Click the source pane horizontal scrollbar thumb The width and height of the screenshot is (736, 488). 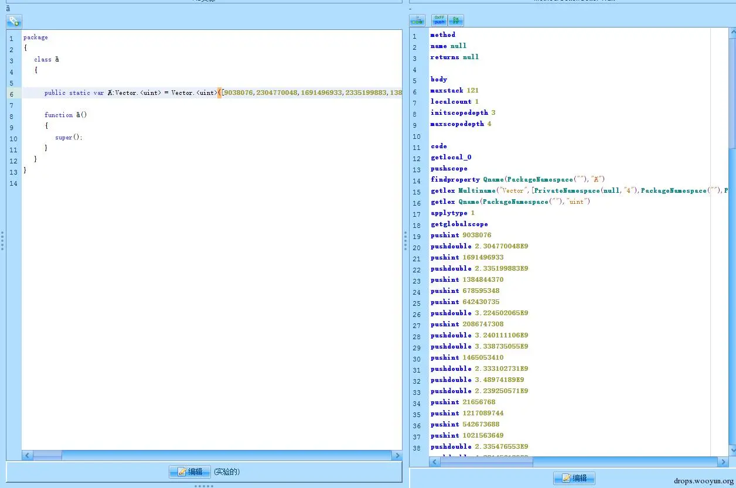click(47, 455)
